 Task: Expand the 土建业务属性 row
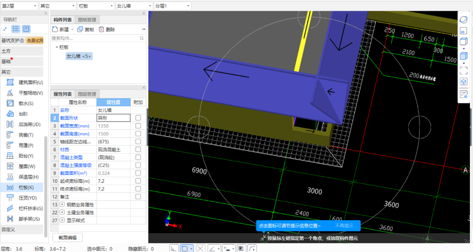(62, 212)
